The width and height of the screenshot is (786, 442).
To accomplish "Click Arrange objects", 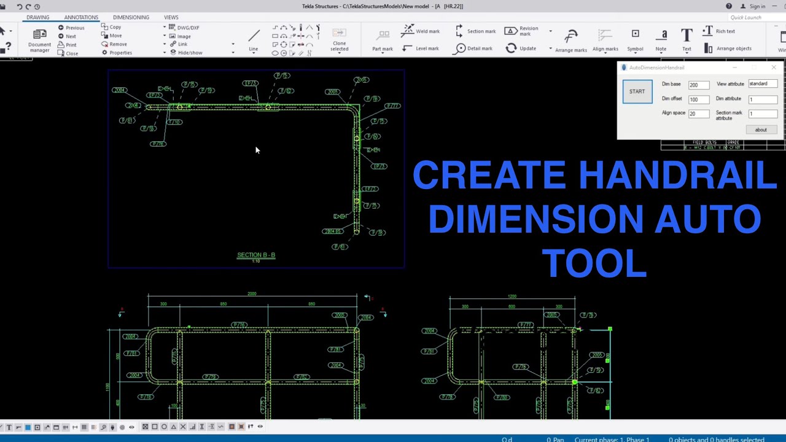I will point(728,48).
